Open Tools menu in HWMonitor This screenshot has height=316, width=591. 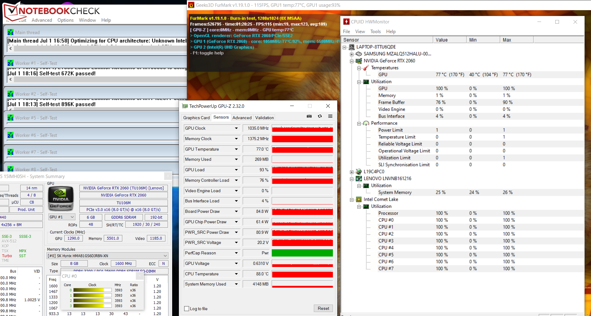tap(375, 31)
